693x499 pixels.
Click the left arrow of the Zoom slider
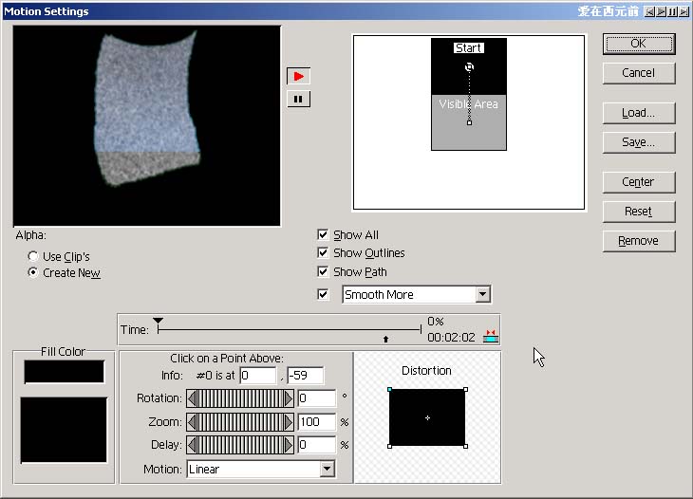(x=192, y=422)
